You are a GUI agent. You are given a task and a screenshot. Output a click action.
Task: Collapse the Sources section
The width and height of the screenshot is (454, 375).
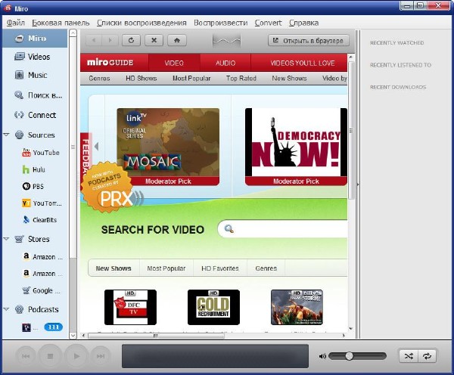pyautogui.click(x=7, y=135)
